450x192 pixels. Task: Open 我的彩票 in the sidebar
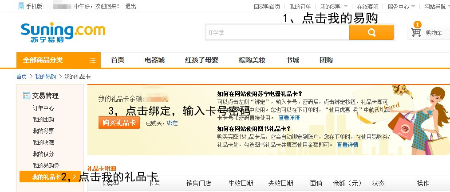pos(43,131)
